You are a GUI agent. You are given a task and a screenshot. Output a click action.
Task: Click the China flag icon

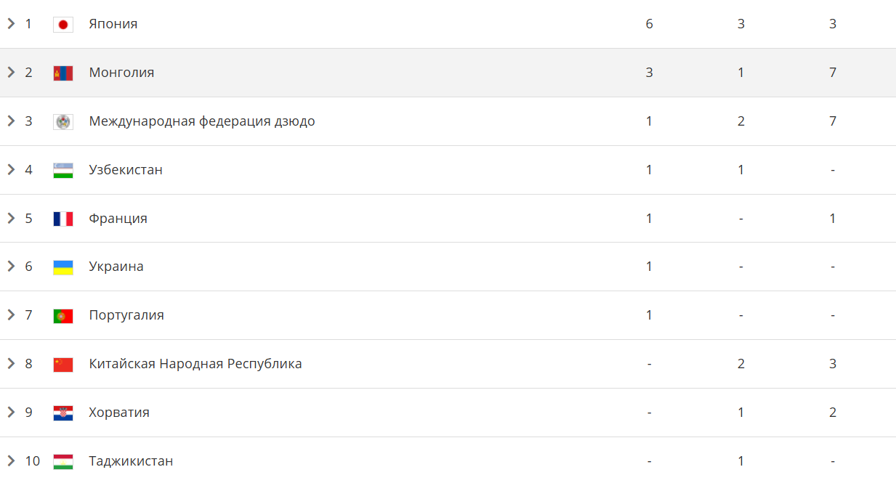(x=63, y=365)
